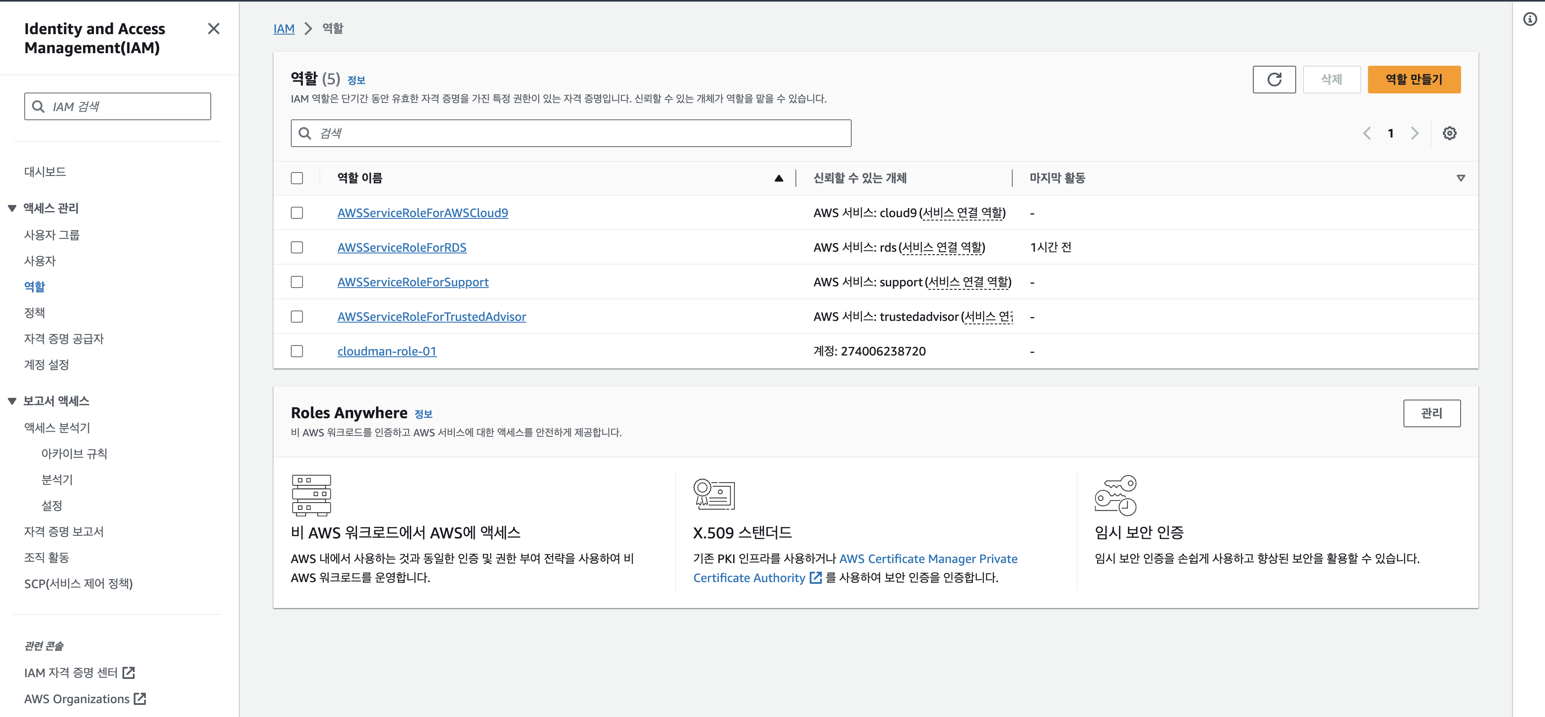Open 정책 in the sidebar menu

click(x=34, y=312)
